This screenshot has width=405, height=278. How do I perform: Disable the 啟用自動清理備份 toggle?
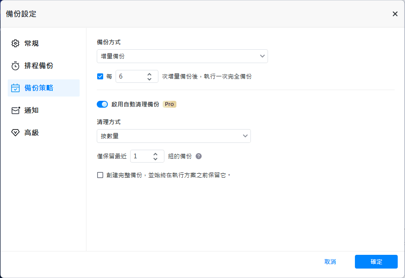click(x=102, y=104)
